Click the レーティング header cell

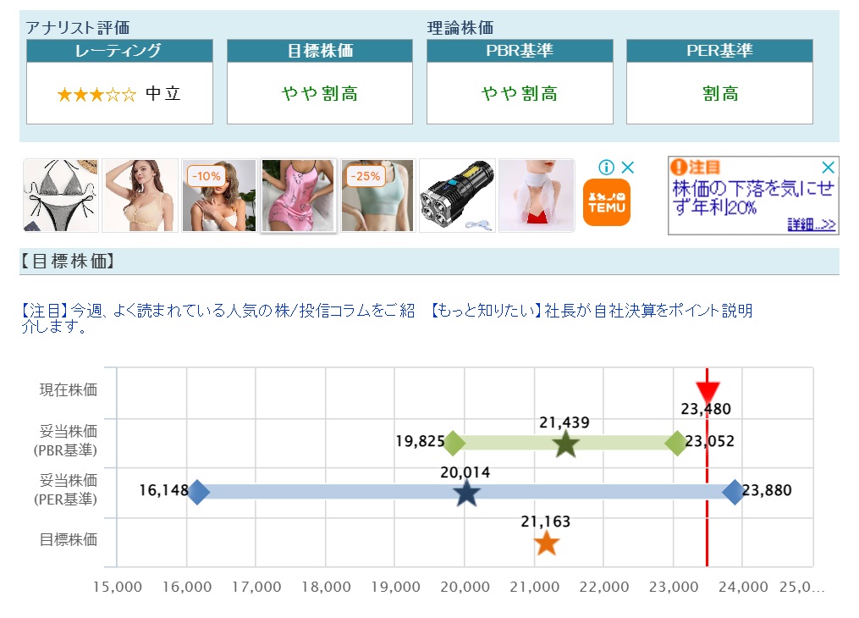click(x=119, y=51)
